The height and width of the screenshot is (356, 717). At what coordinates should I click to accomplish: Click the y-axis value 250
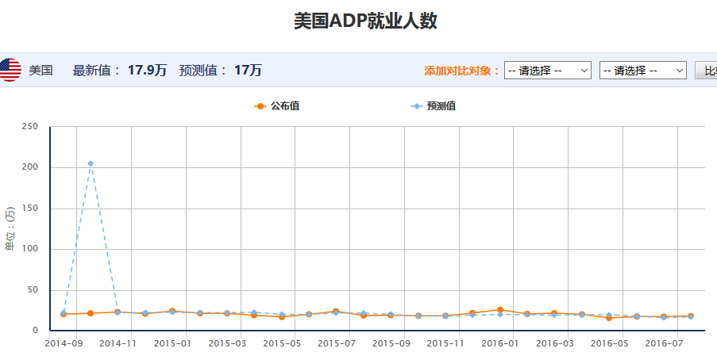pos(29,126)
